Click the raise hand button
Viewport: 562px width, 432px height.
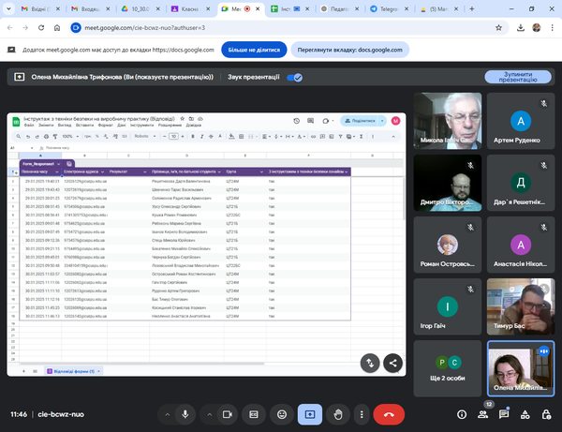point(337,413)
